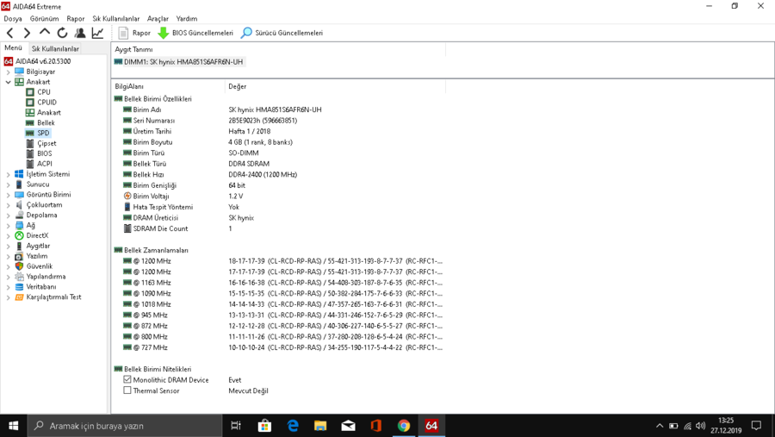This screenshot has height=437, width=775.
Task: Open Sürücü Güncellemeleri
Action: [282, 33]
